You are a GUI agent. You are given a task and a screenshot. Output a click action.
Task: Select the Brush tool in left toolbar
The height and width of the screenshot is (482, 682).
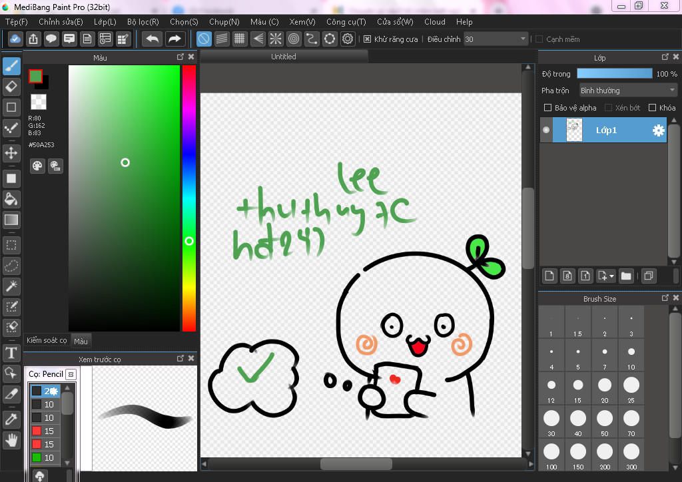click(x=12, y=66)
